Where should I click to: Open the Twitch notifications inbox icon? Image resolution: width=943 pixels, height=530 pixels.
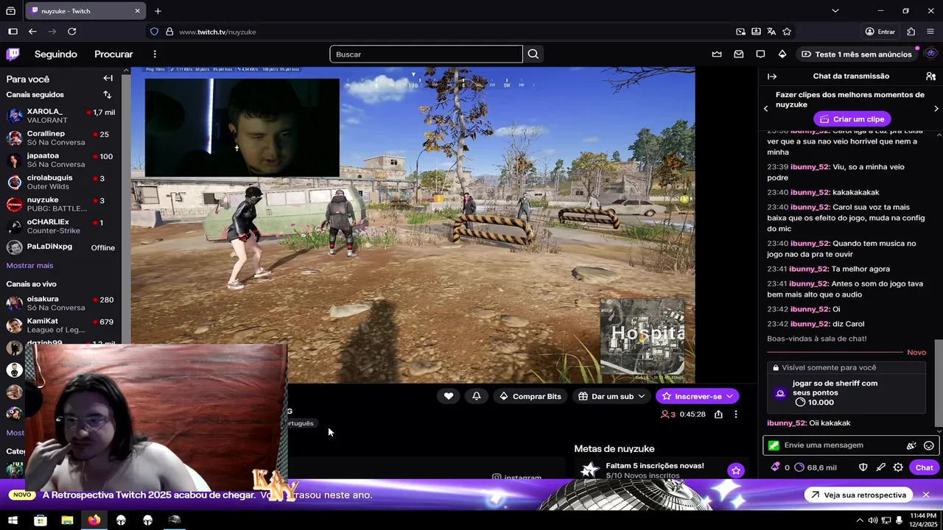coord(739,54)
